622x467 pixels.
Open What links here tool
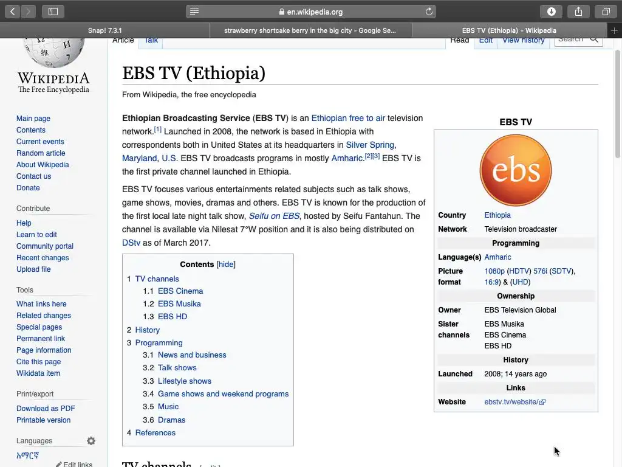tap(41, 304)
